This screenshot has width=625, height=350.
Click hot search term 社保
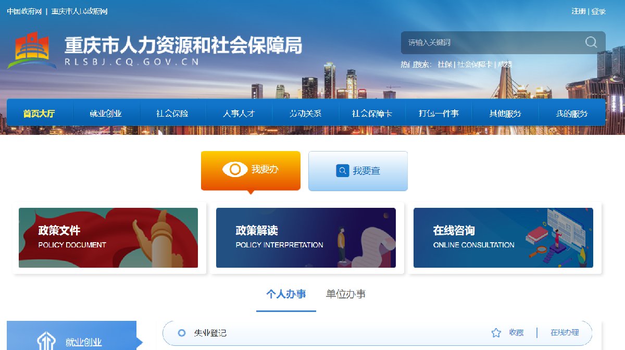click(x=445, y=65)
